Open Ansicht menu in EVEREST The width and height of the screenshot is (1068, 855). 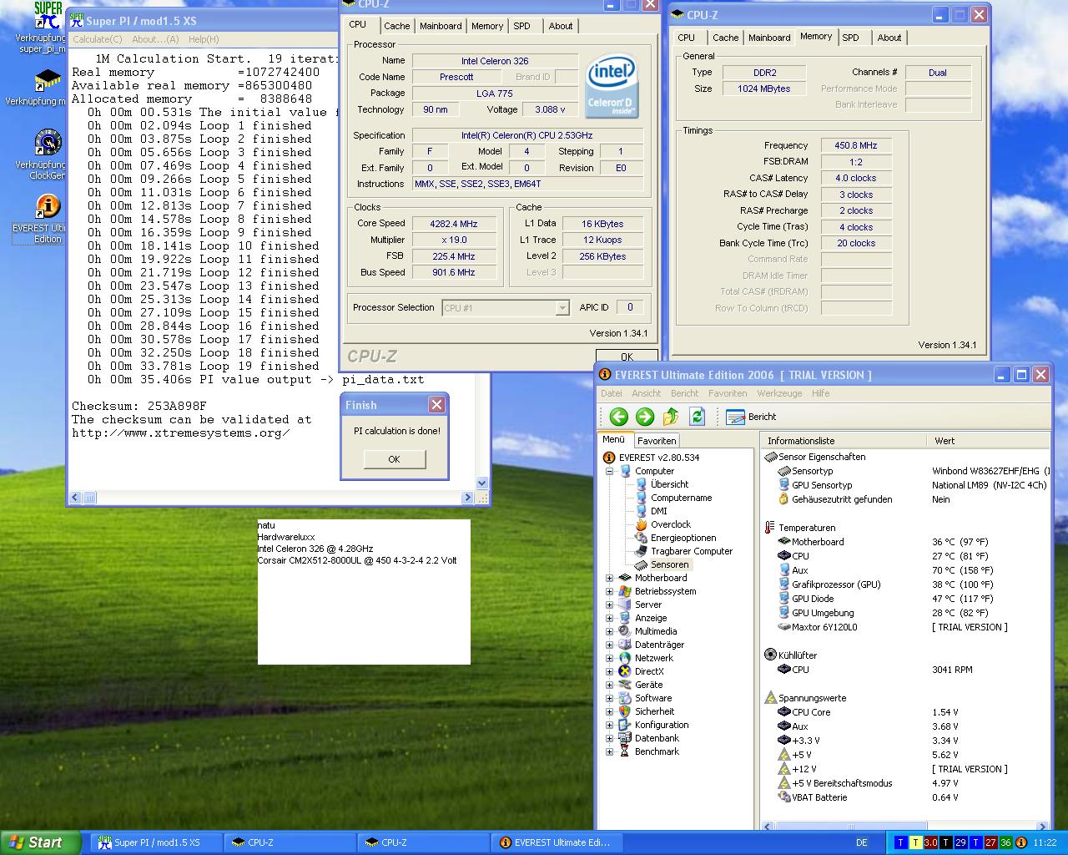(647, 393)
